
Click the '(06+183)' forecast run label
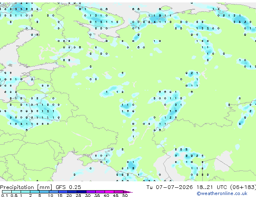click(243, 187)
